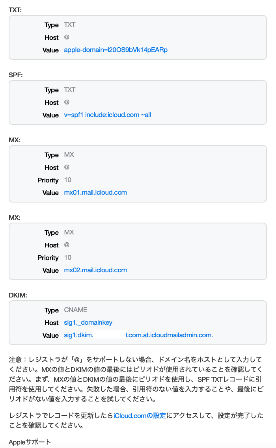Open the mx02.mail.icloud.com link
This screenshot has width=276, height=448.
pyautogui.click(x=95, y=270)
